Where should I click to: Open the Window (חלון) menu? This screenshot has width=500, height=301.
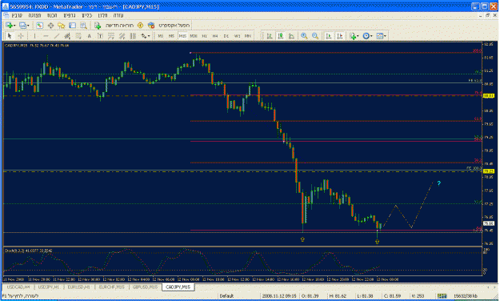tap(102, 15)
